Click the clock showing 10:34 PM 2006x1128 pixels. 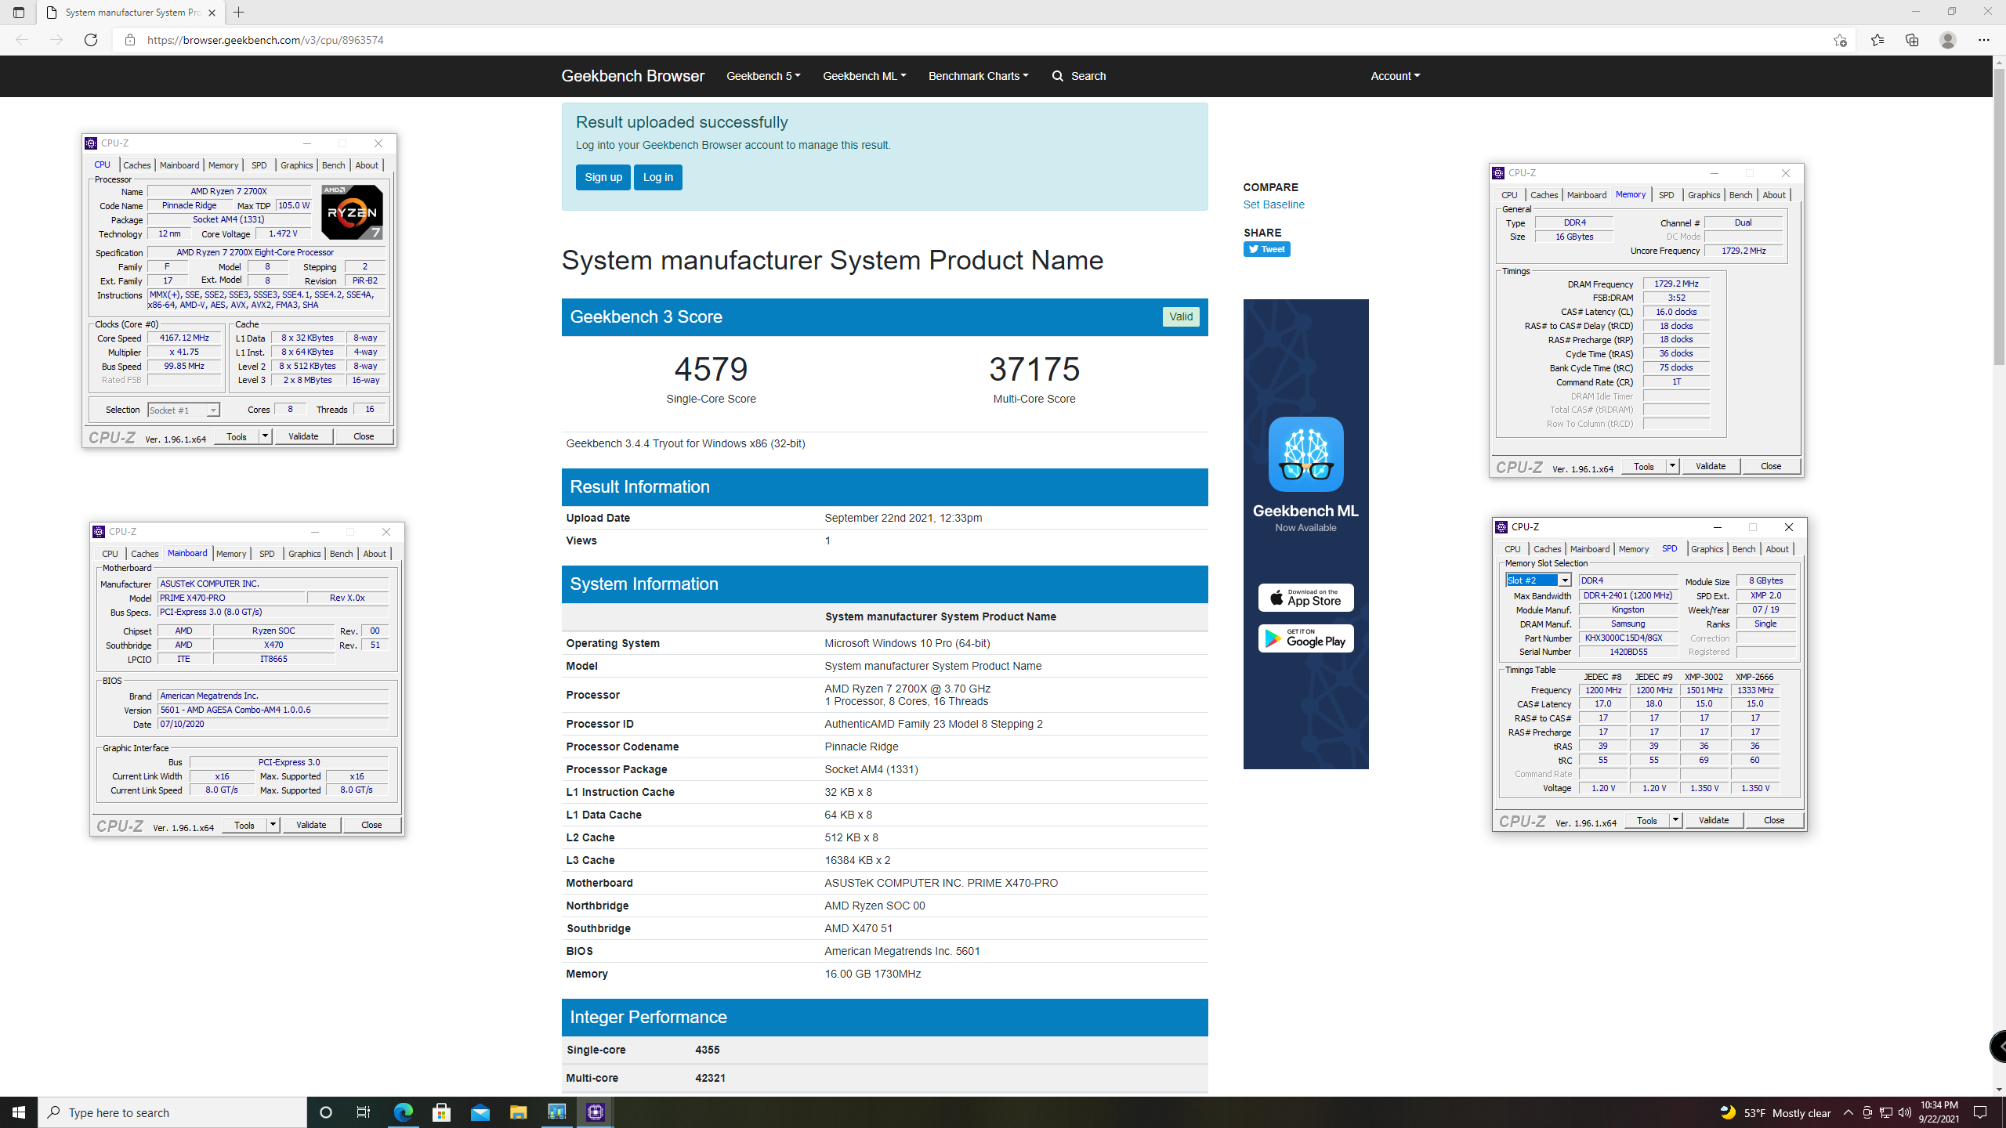pyautogui.click(x=1939, y=1112)
